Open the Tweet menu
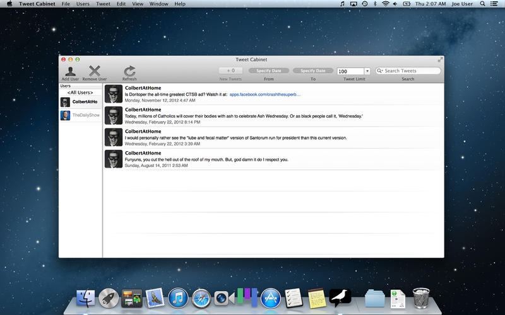Image resolution: width=505 pixels, height=315 pixels. click(x=103, y=4)
